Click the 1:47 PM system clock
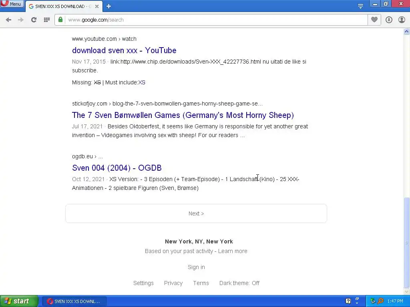The width and height of the screenshot is (410, 307). coord(395,301)
